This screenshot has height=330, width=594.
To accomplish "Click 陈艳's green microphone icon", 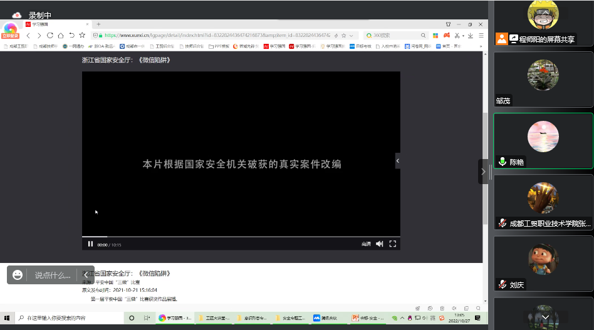I will 503,162.
